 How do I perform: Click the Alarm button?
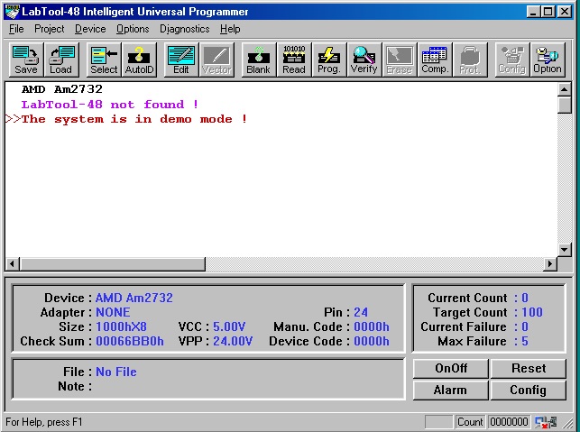(451, 391)
